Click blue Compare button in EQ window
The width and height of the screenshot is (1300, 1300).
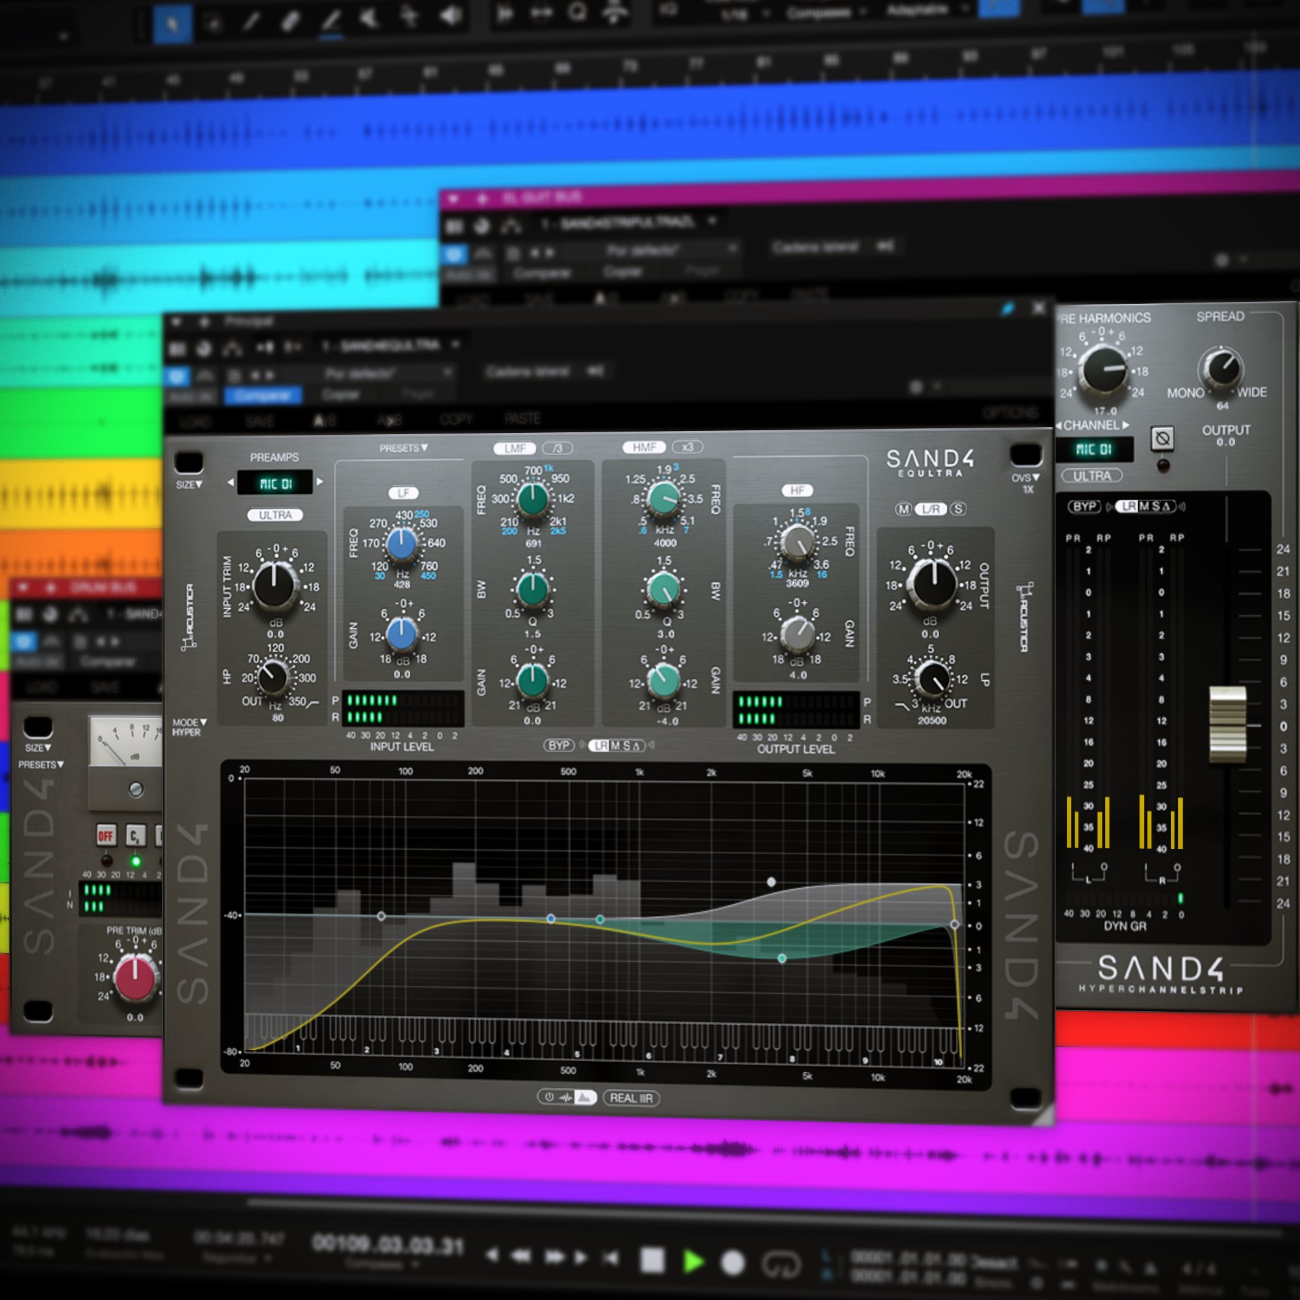[x=263, y=395]
